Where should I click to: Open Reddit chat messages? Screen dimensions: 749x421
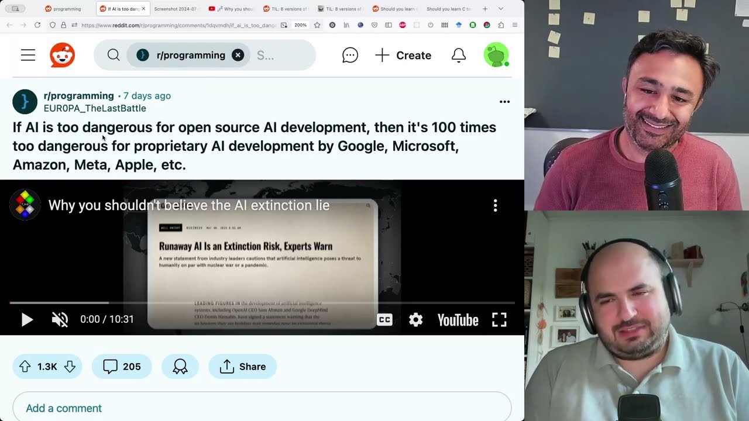(350, 56)
